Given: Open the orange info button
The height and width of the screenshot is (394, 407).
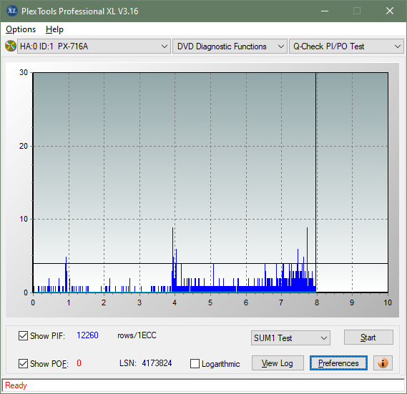Looking at the screenshot, I should point(383,363).
